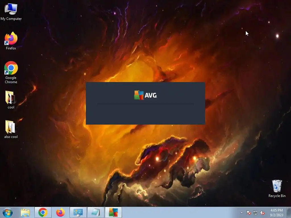Screen dimensions: 291x218
Task: Click the AVG taskbar button
Action: pos(113,212)
